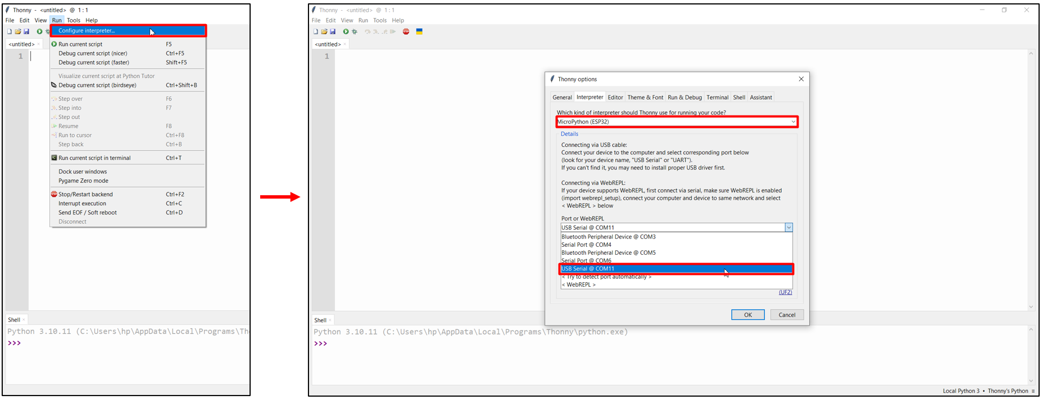Open View menu in left Thonny window
Screen dimensions: 1043x400
tap(40, 20)
